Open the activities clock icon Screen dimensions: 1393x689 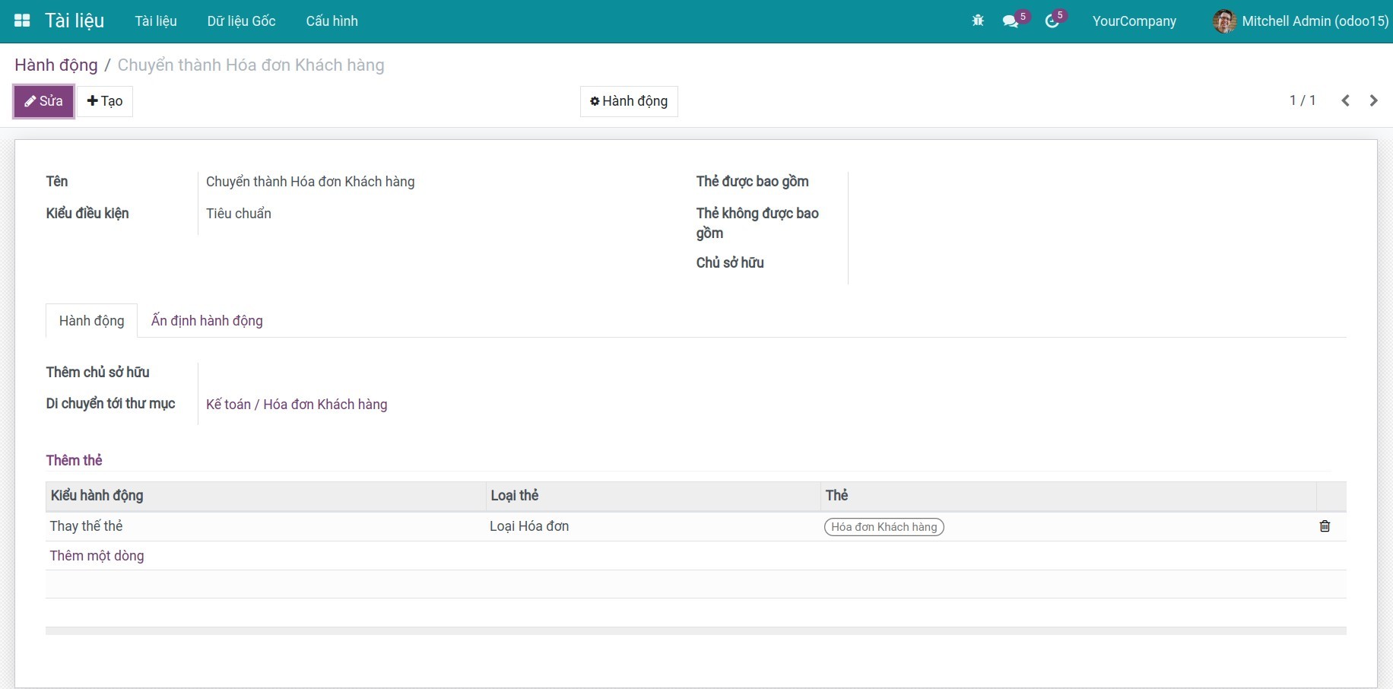click(x=1052, y=21)
